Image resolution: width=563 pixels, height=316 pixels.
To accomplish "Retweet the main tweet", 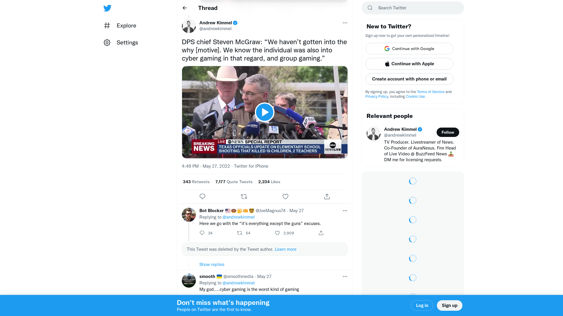I will [x=244, y=196].
